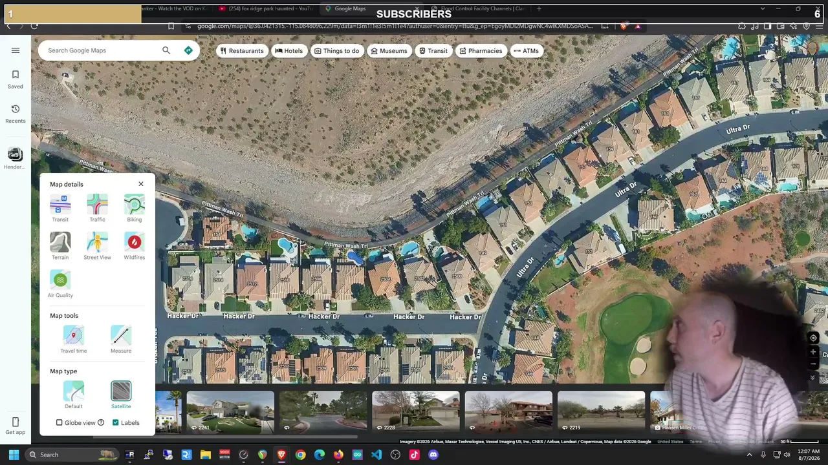
Task: Open the street view photo labeled 2228
Action: click(416, 412)
